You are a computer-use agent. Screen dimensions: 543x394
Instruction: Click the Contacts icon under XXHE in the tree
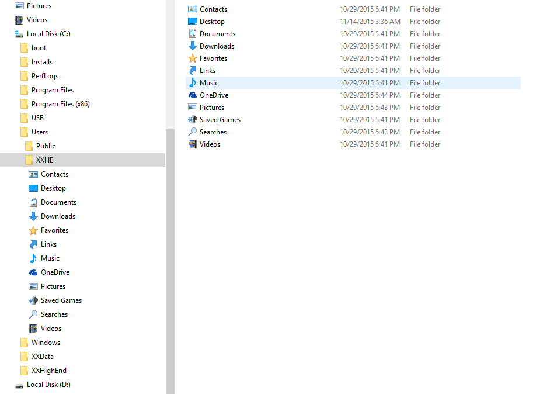[x=33, y=174]
